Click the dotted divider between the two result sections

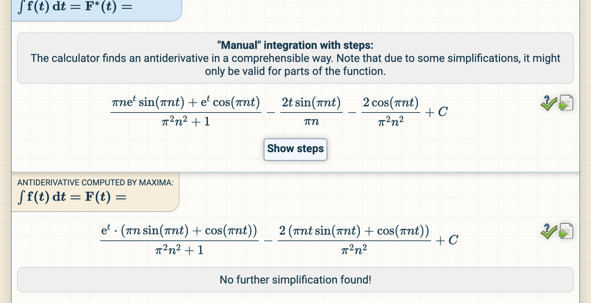[x=295, y=172]
